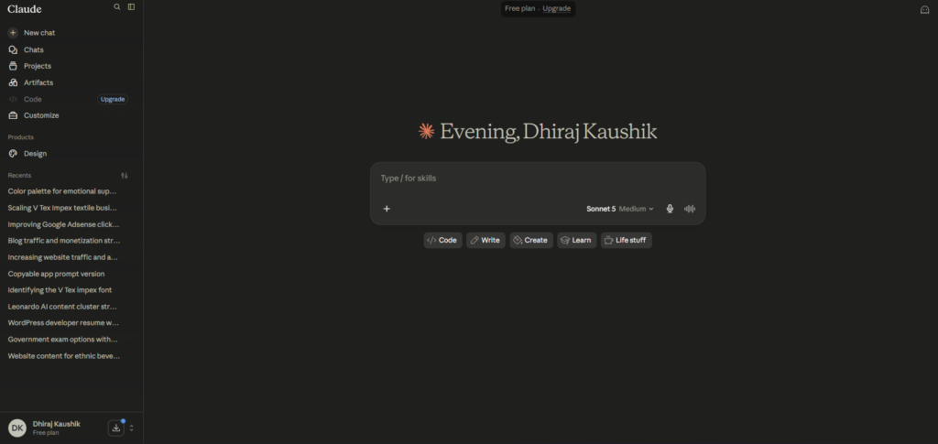This screenshot has height=444, width=938.
Task: Click the Design palette icon
Action: (13, 154)
